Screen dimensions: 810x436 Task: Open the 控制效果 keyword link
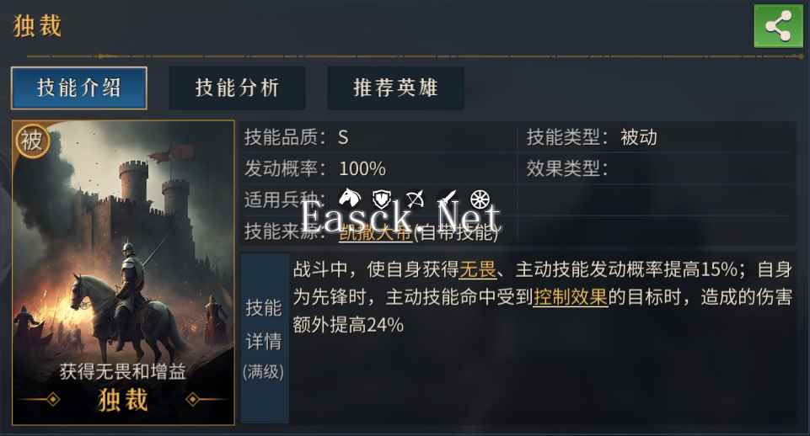coord(571,297)
